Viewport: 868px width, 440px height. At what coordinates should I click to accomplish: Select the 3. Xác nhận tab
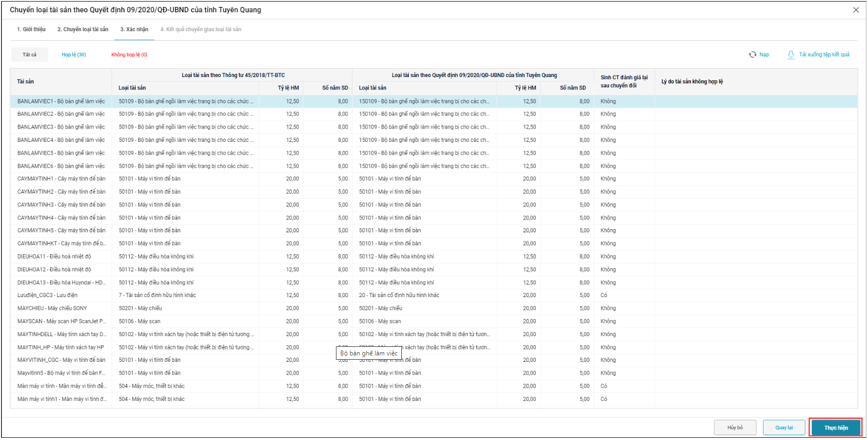[x=134, y=29]
